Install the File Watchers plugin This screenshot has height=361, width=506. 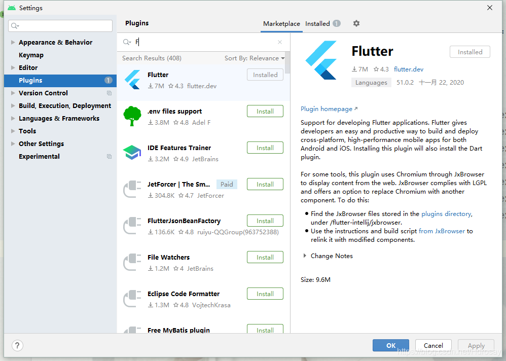265,257
